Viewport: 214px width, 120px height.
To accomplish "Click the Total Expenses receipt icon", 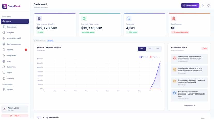I will 174,18.
